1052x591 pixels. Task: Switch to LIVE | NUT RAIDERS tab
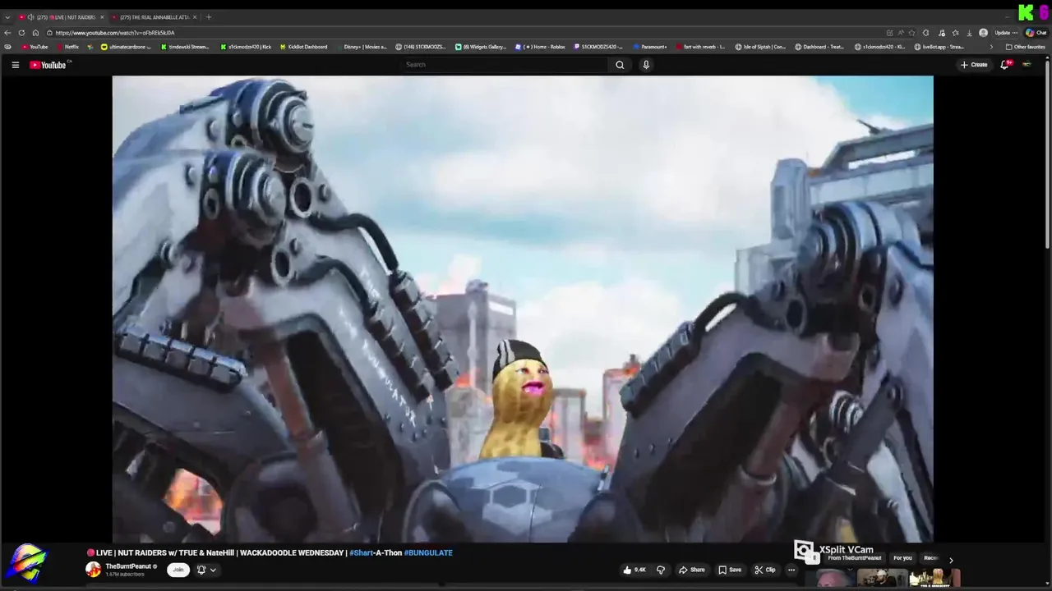[x=61, y=17]
